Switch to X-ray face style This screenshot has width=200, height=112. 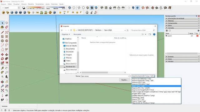click(x=69, y=8)
